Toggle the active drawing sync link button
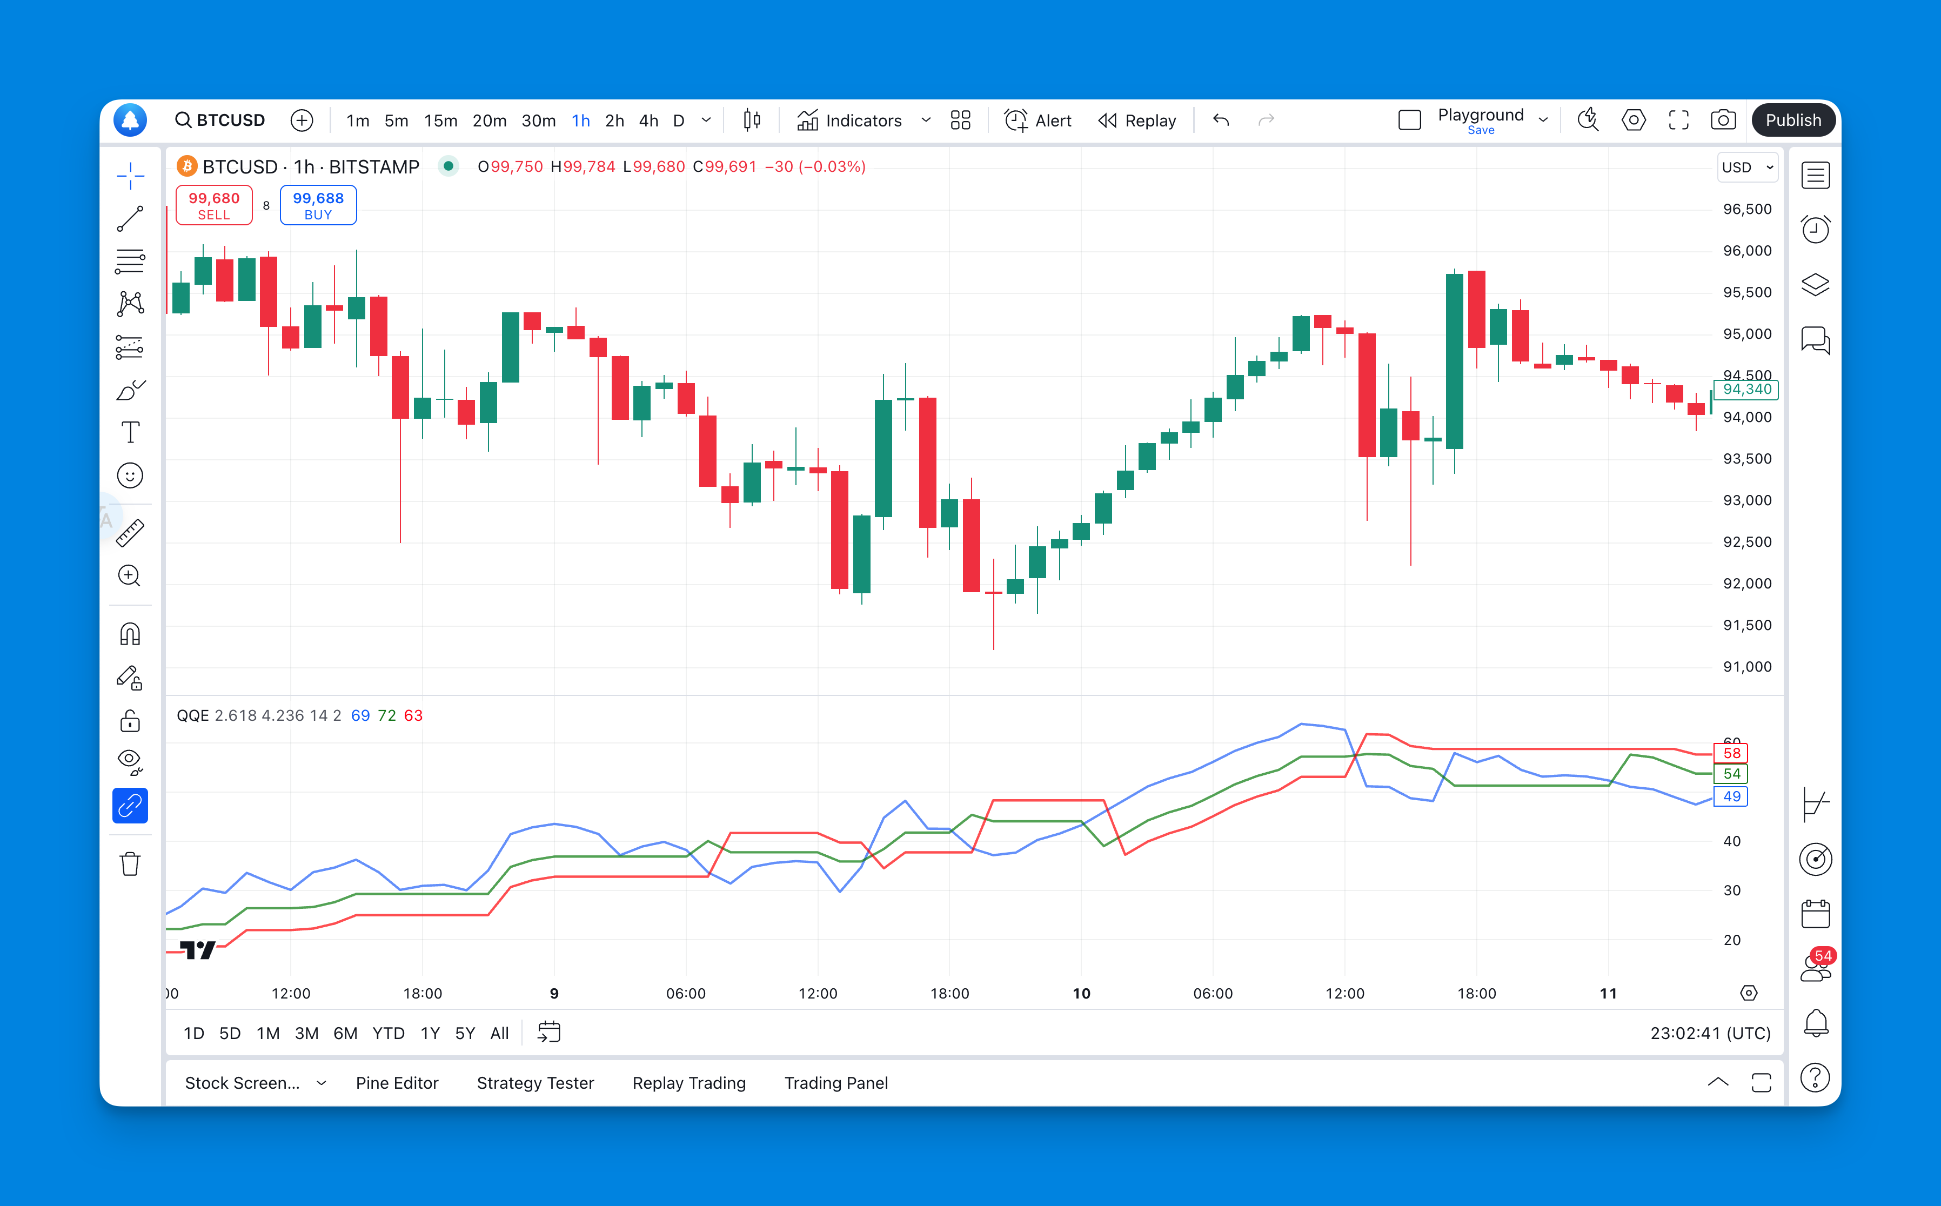 coord(130,806)
